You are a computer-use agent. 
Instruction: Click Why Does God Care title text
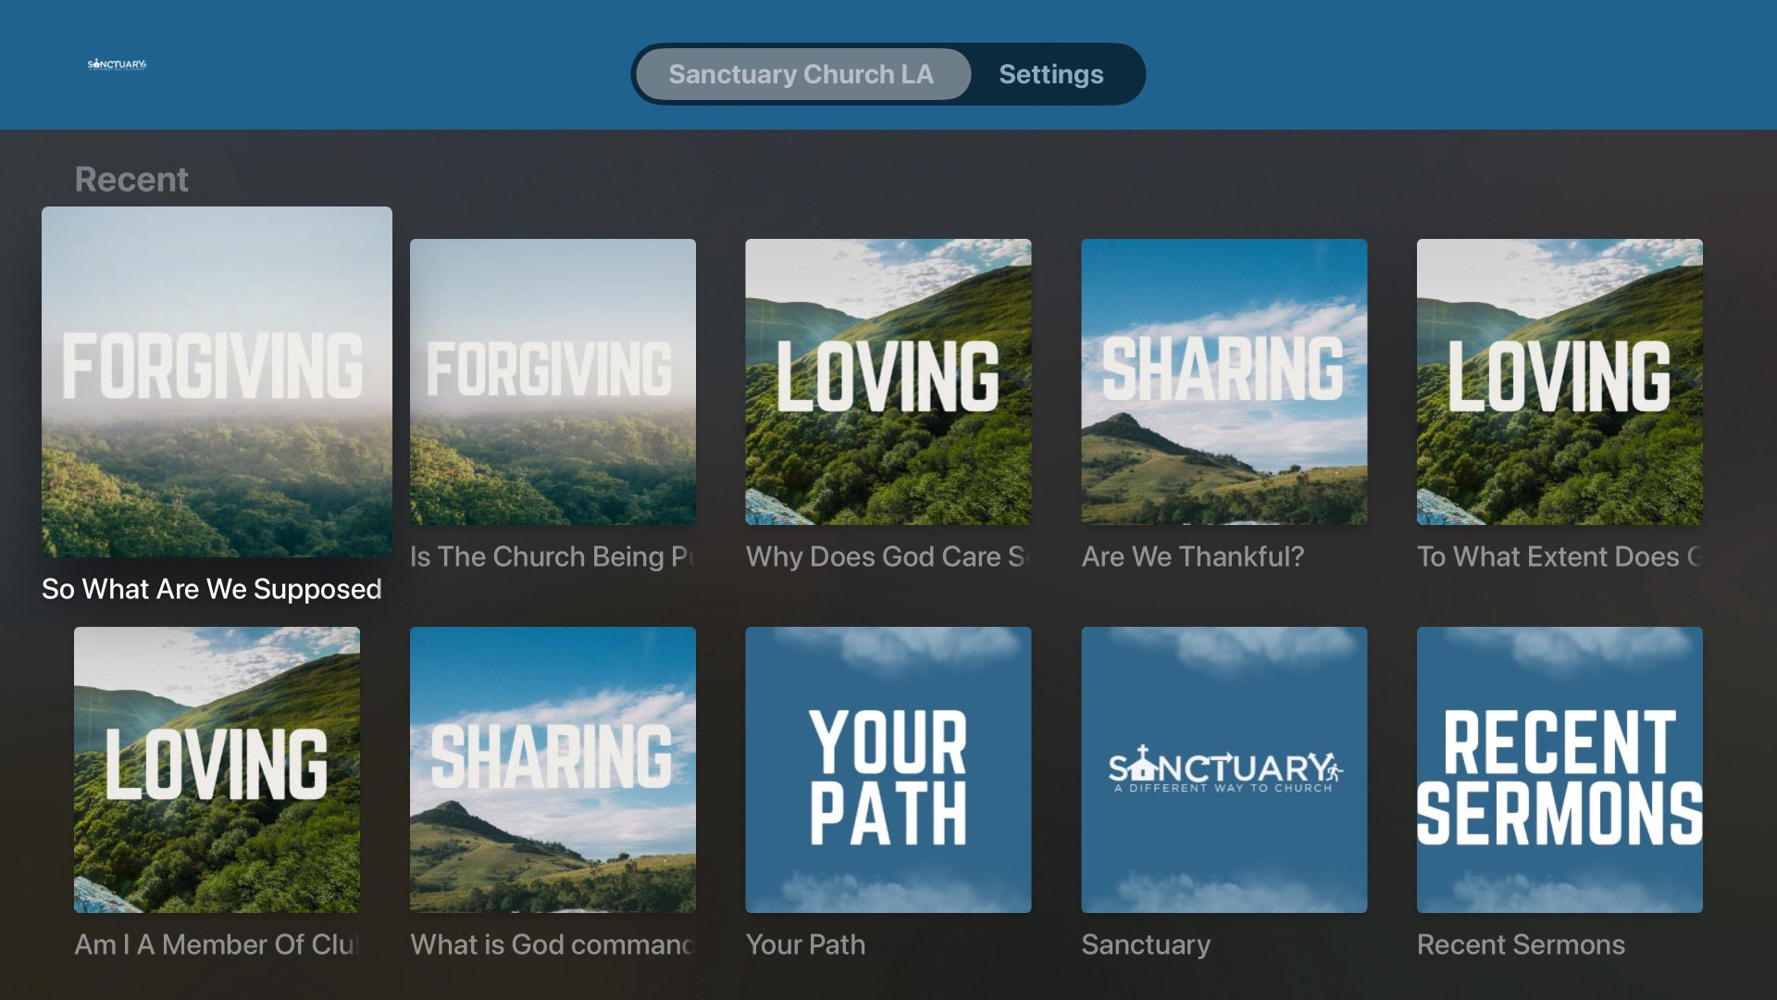887,556
